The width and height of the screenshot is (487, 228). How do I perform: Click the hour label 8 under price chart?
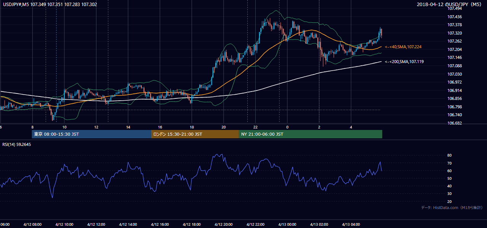click(x=32, y=127)
